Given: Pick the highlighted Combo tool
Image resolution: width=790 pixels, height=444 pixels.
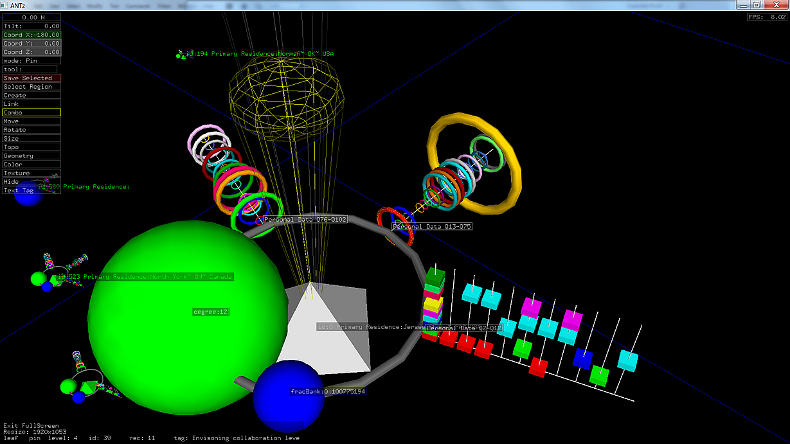Looking at the screenshot, I should coord(31,112).
